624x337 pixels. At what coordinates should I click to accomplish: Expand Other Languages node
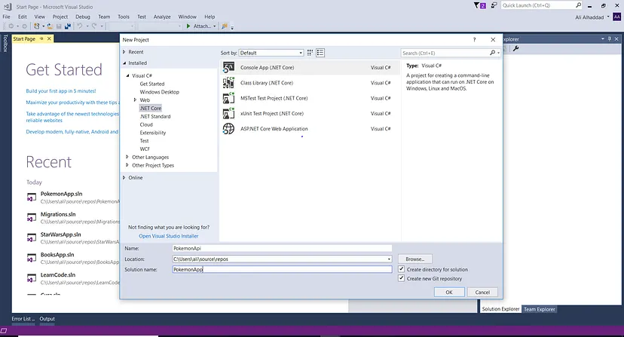127,157
